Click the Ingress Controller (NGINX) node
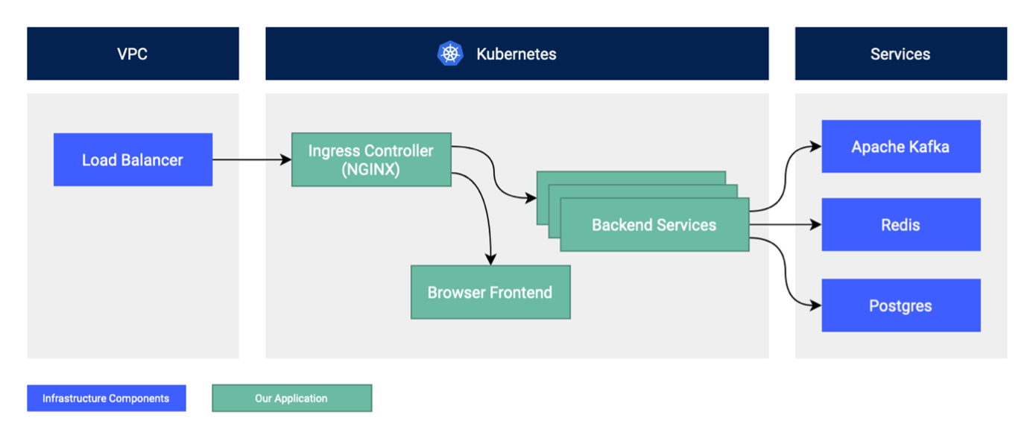 point(371,160)
